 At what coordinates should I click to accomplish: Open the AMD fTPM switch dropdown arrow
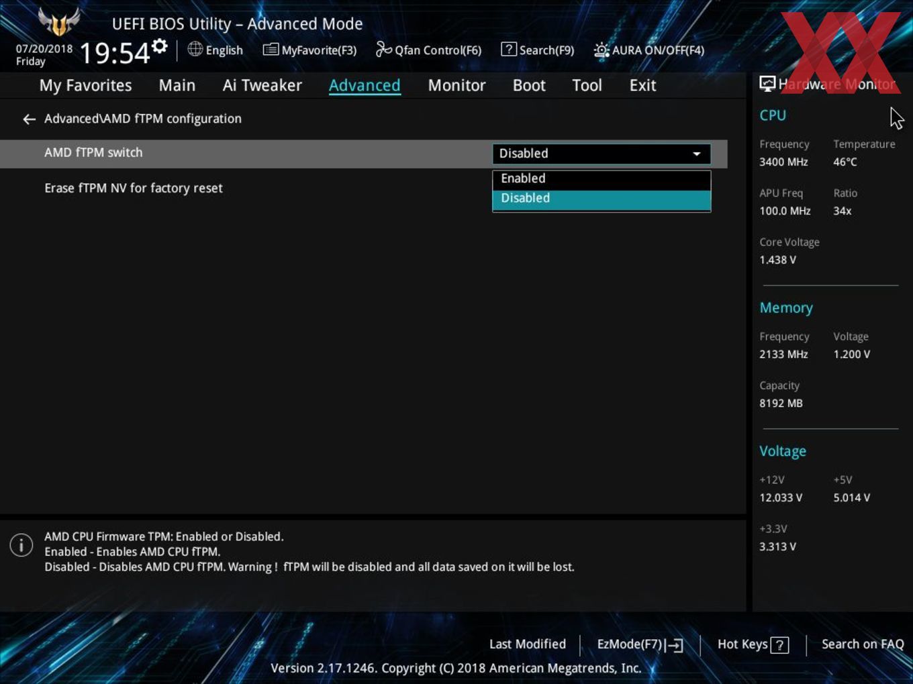click(697, 154)
